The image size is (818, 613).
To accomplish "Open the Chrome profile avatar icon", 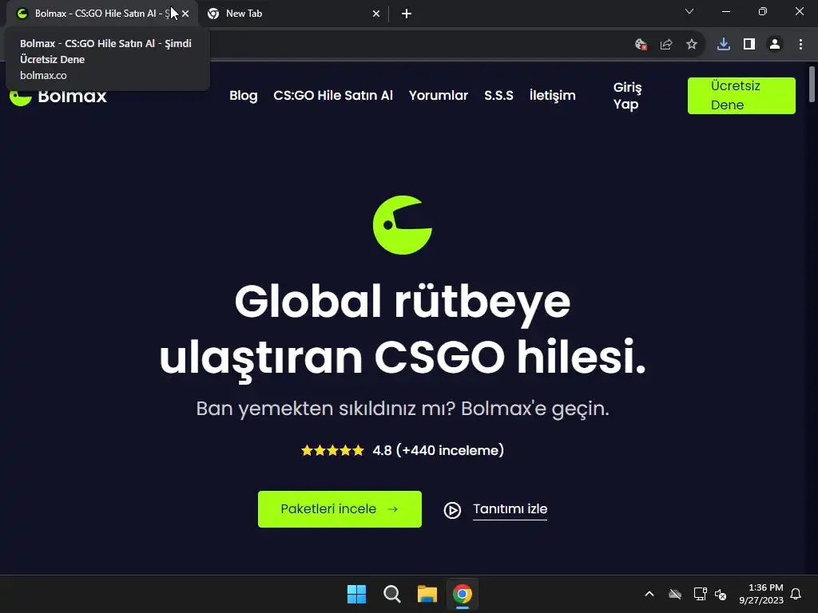I will (775, 45).
